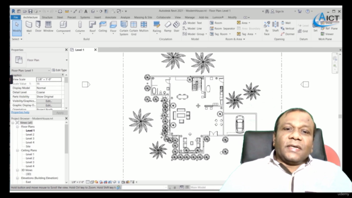
Task: Select the Modify tool
Action: [17, 28]
